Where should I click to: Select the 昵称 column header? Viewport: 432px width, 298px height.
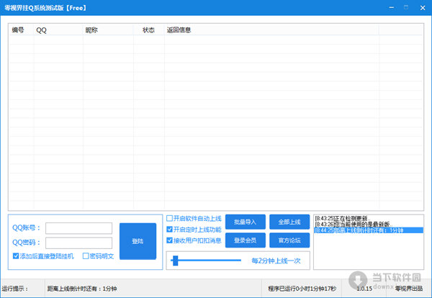[x=108, y=30]
